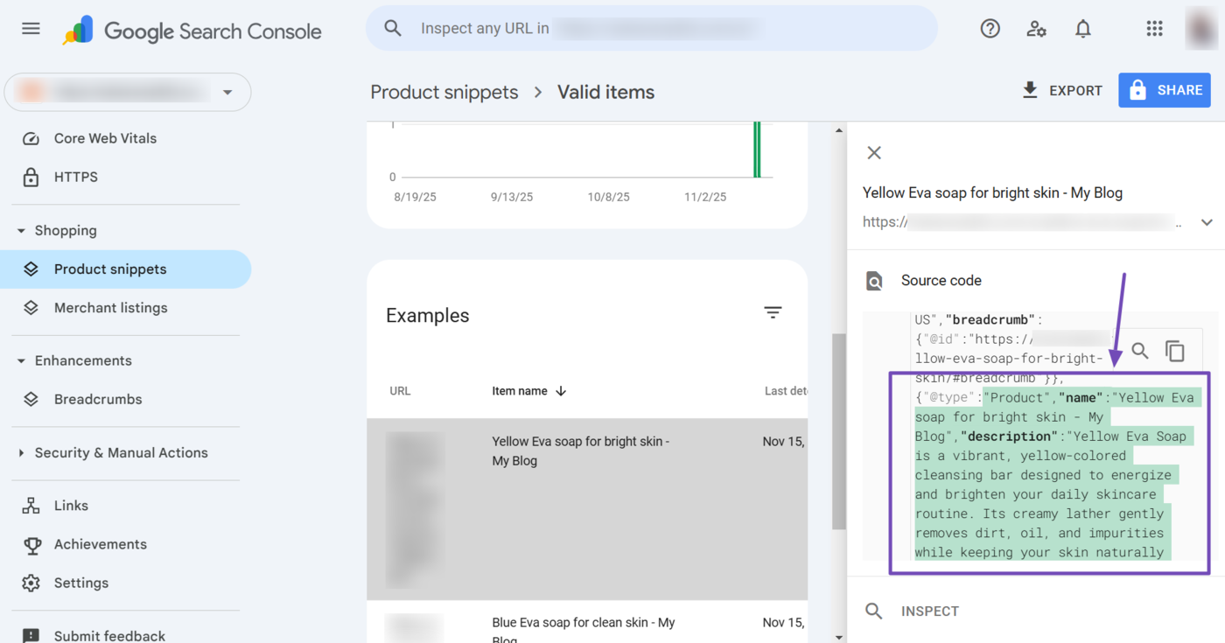1225x643 pixels.
Task: Open the user management icon
Action: (1036, 28)
